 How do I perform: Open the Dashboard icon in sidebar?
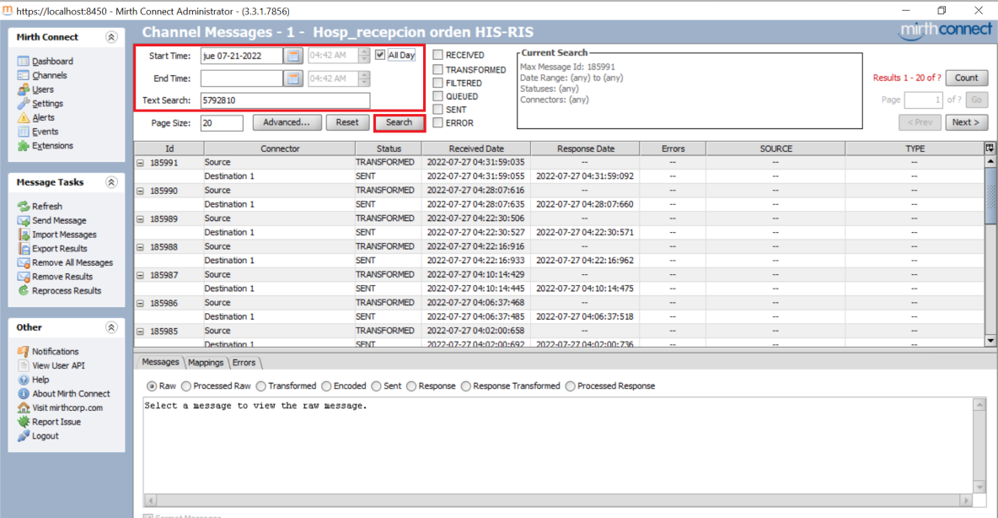[24, 62]
